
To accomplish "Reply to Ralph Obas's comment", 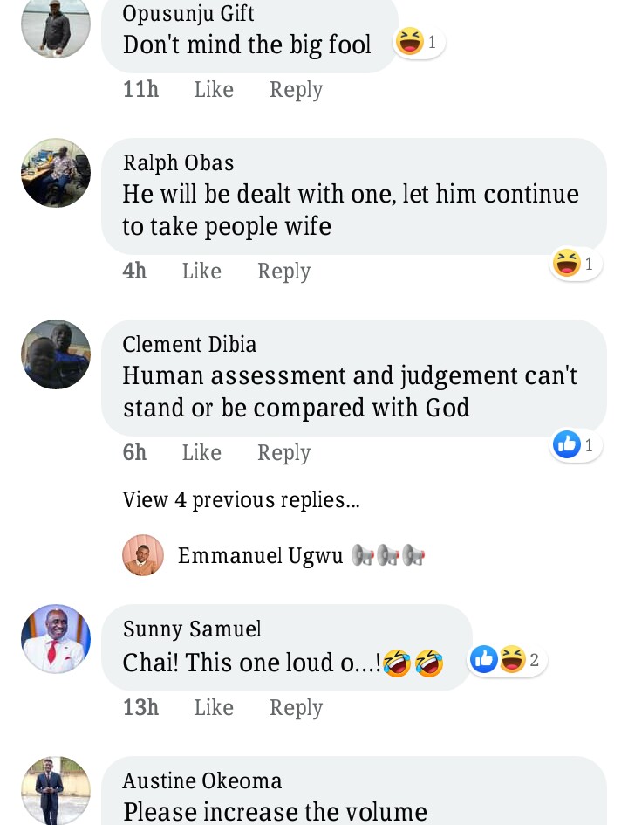I will 283,272.
